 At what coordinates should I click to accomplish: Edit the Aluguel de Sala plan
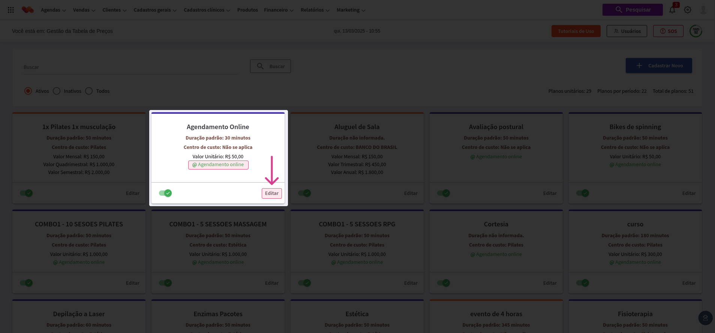point(411,193)
